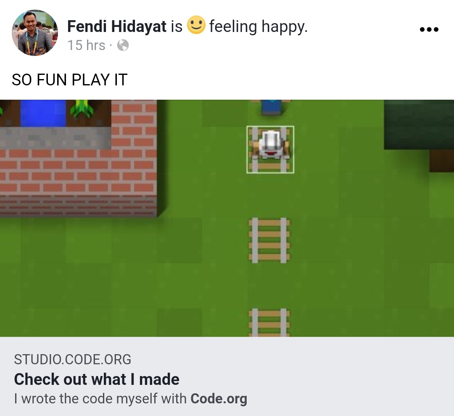This screenshot has width=454, height=416.
Task: Click the dark green tree canopy block
Action: [x=419, y=125]
